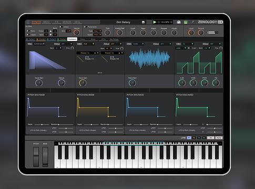Save the Zen Galaxy preset with disk icon
This screenshot has width=255, height=189.
pyautogui.click(x=143, y=22)
